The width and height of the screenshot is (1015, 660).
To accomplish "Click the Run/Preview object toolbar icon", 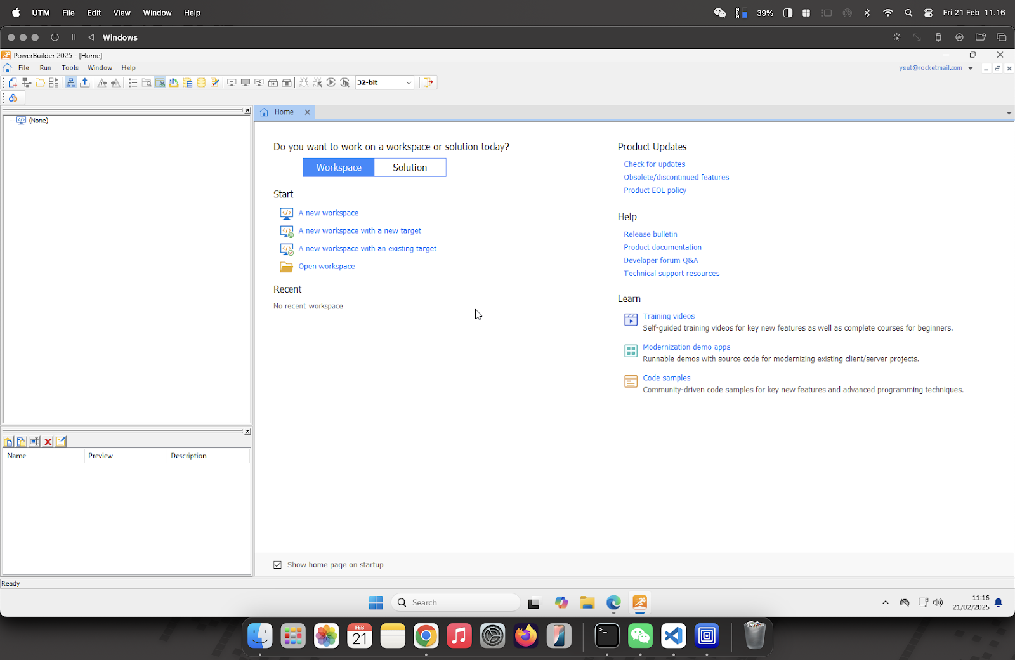I will tap(54, 82).
